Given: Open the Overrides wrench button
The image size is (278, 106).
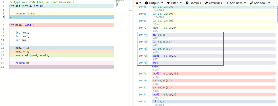Looking at the screenshot, I should click(x=213, y=3).
